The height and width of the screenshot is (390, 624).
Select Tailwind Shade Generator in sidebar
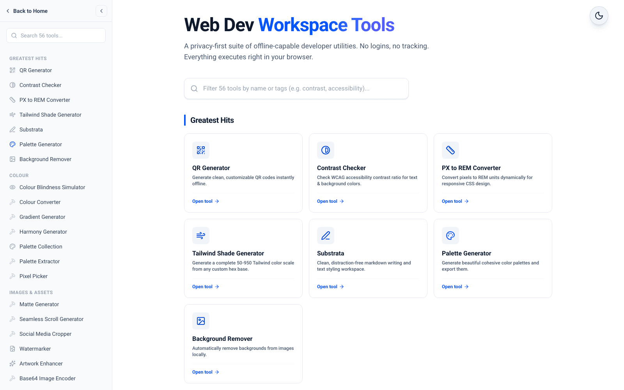pos(56,115)
